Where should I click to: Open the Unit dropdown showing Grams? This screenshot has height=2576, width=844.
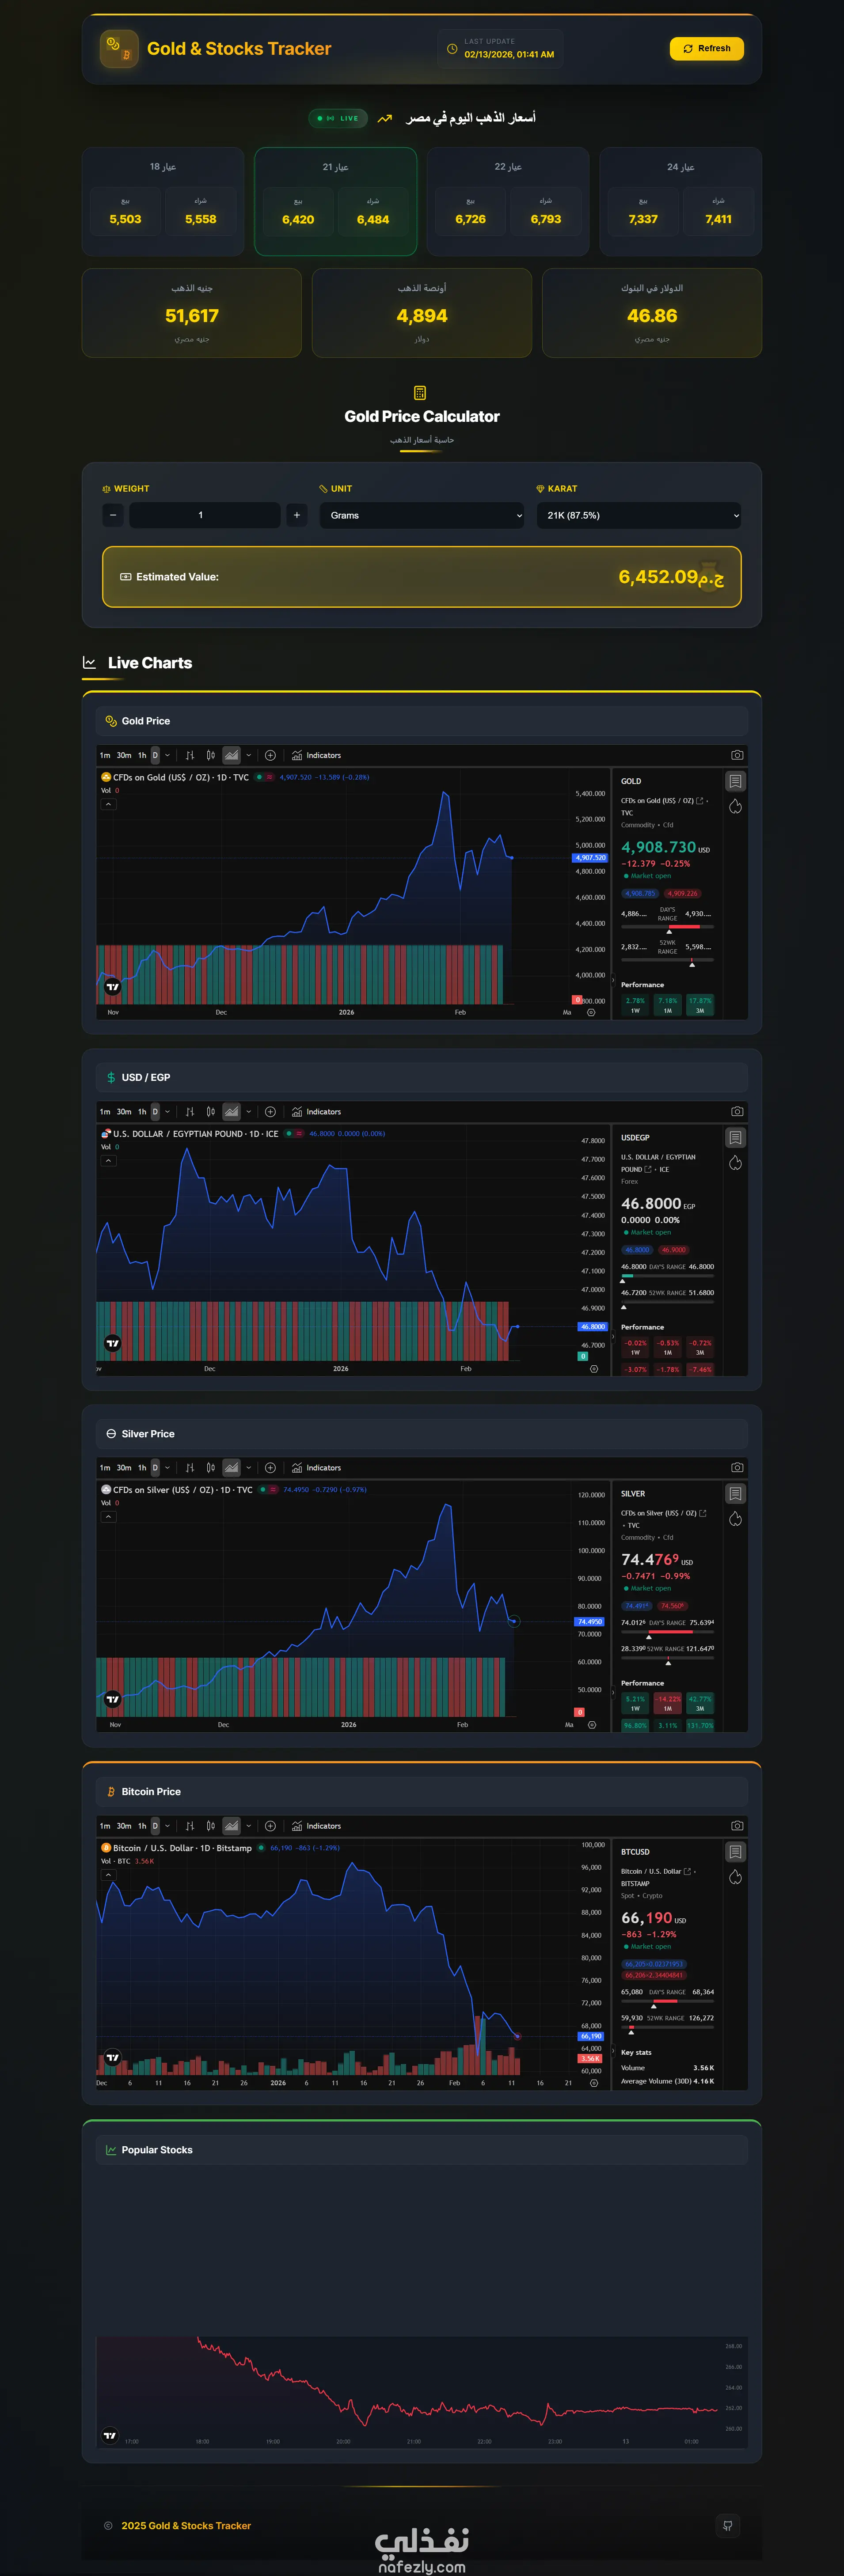click(422, 515)
